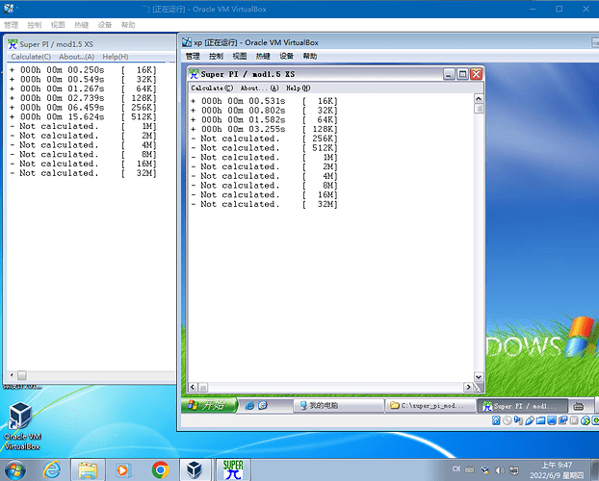Image resolution: width=599 pixels, height=481 pixels.
Task: Click left scroll arrow in XP Super PI
Action: (x=193, y=388)
